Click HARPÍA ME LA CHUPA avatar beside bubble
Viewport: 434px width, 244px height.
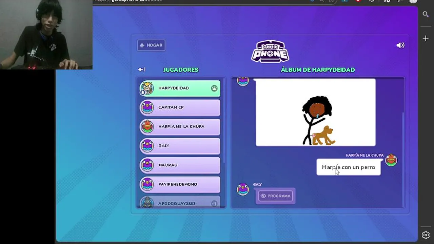tap(391, 160)
